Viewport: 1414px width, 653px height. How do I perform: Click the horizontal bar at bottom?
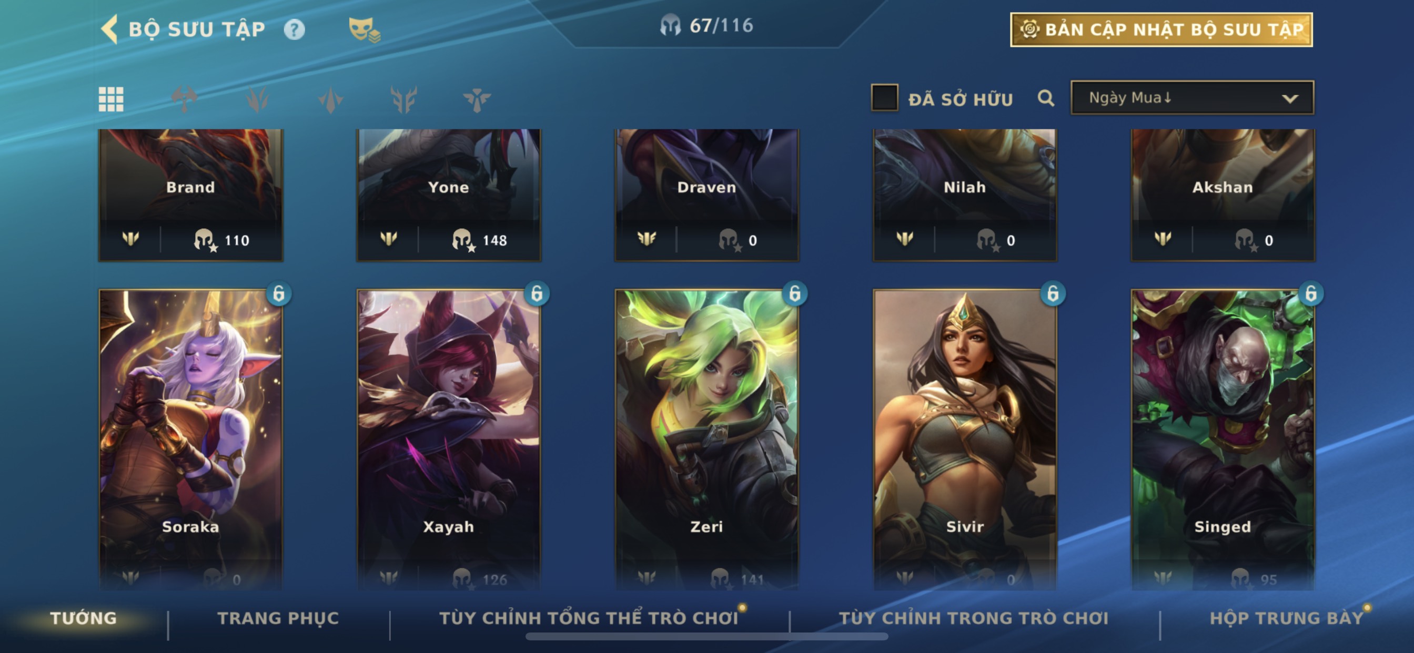tap(706, 637)
